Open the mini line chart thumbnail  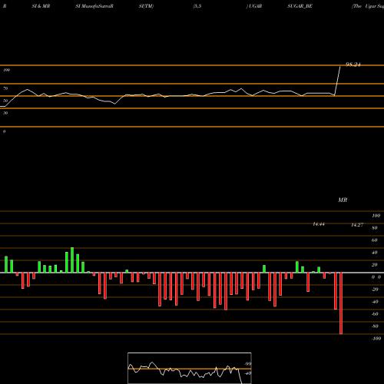pyautogui.click(x=190, y=368)
